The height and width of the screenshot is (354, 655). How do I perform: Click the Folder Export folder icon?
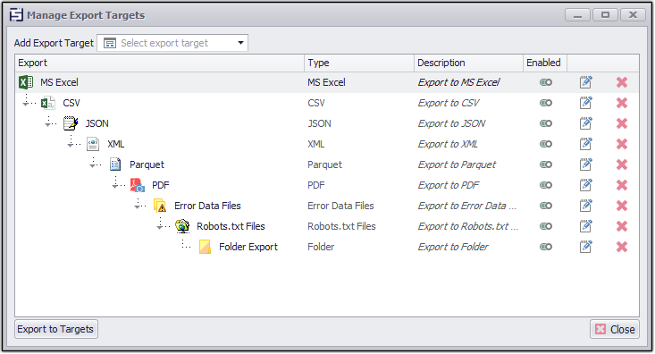click(205, 247)
